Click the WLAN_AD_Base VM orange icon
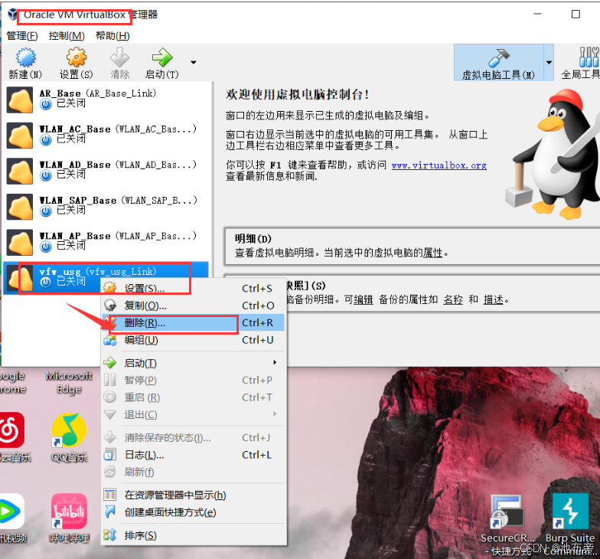The width and height of the screenshot is (600, 559). click(20, 172)
